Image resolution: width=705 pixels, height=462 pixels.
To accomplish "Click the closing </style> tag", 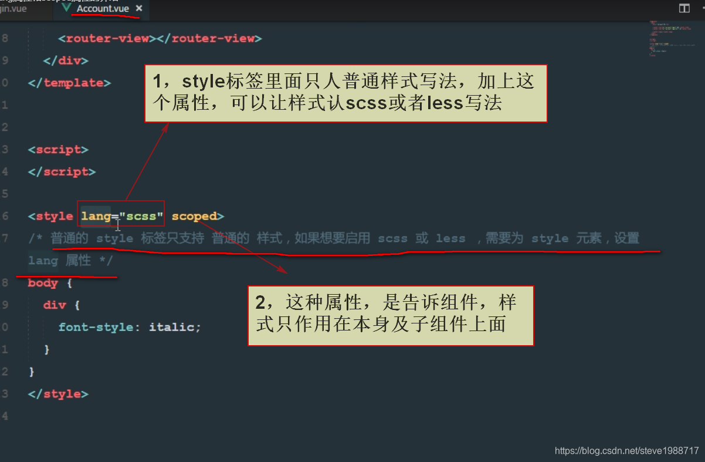I will [58, 394].
